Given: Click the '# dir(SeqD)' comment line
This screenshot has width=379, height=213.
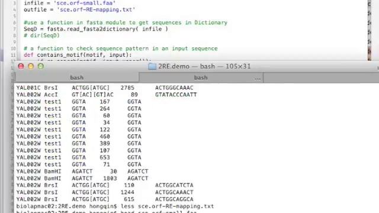Looking at the screenshot, I should click(x=41, y=35).
